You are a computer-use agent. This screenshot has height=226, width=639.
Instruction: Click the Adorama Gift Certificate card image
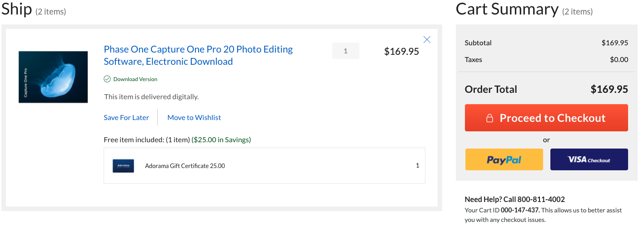pyautogui.click(x=123, y=166)
